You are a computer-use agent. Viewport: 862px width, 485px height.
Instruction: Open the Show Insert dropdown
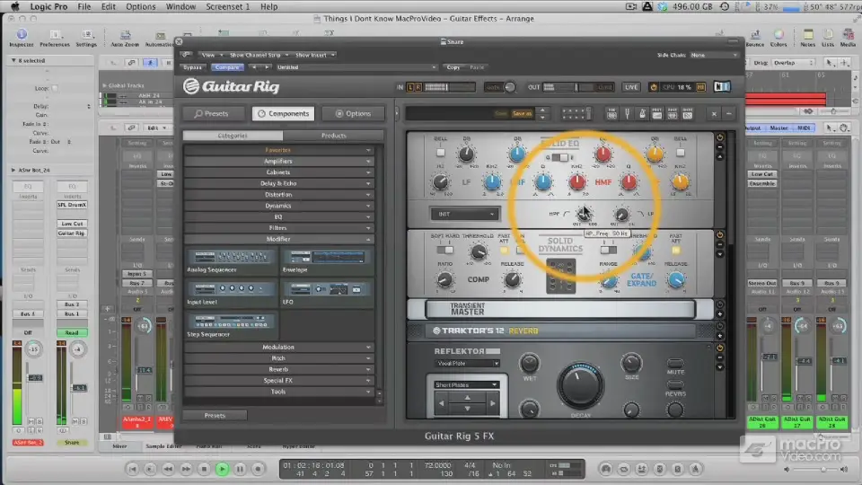pyautogui.click(x=314, y=55)
